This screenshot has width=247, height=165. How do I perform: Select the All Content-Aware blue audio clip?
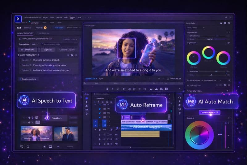point(146,127)
